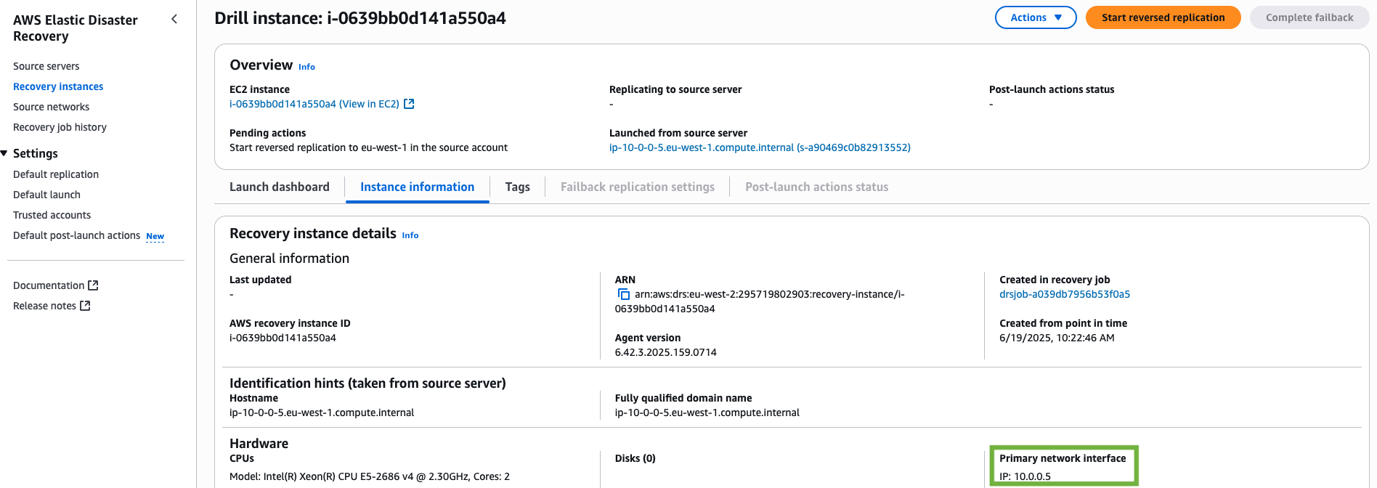Image resolution: width=1377 pixels, height=488 pixels.
Task: Open the Actions dropdown menu
Action: point(1035,17)
